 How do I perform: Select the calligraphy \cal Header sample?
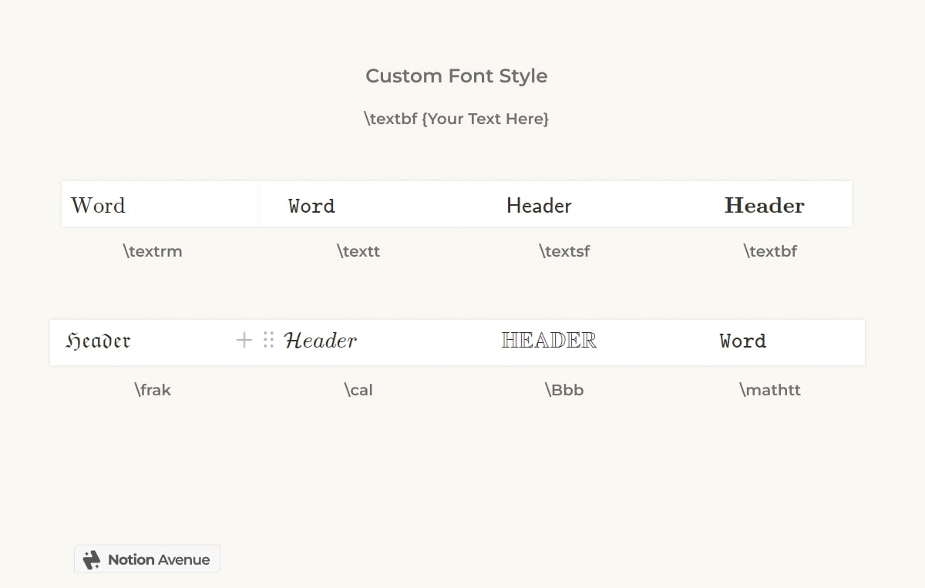[321, 340]
